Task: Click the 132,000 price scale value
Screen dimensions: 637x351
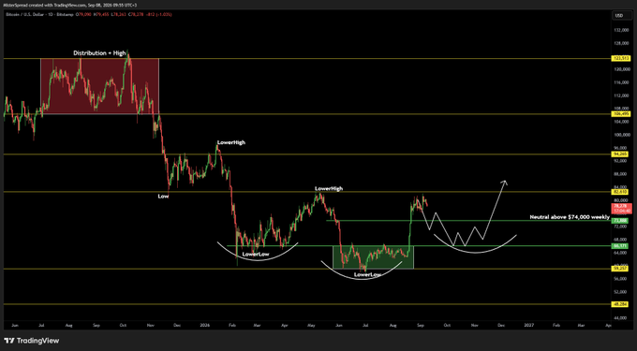Action: [x=621, y=30]
